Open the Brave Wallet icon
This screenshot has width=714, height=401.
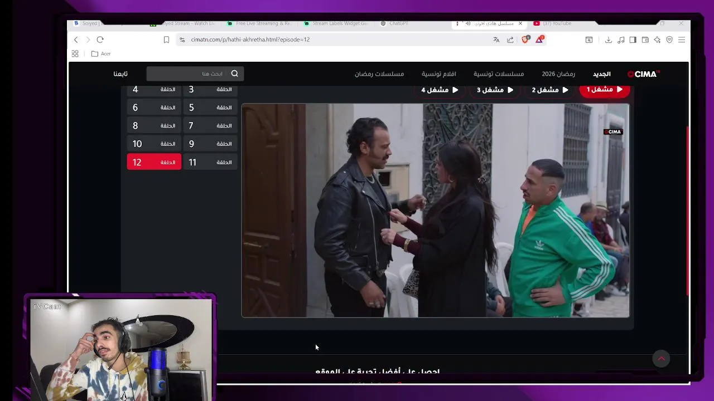pyautogui.click(x=645, y=40)
